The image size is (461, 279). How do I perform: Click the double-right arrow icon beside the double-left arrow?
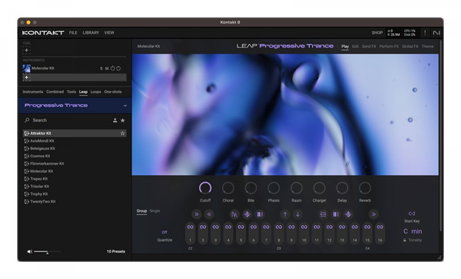[x=197, y=214]
